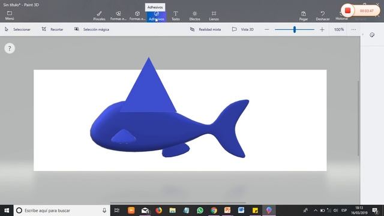Click the Escribe aquí para buscar box
Viewport: 384px width, 216px height.
coord(61,211)
